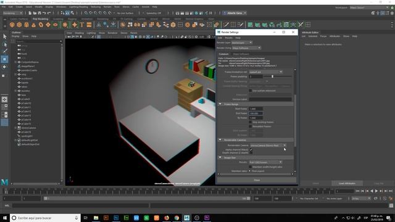Create a polygon cone from the shelf
Viewport: 395px width, 222px height.
point(33,25)
